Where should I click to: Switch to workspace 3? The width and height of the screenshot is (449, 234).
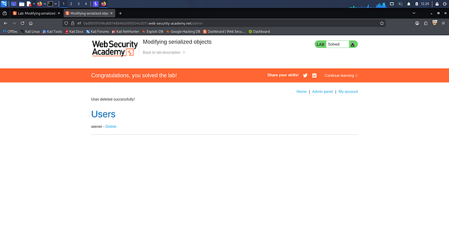coord(78,4)
